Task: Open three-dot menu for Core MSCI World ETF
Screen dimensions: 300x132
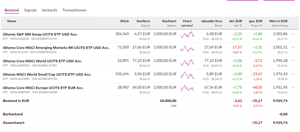Action: (293, 61)
